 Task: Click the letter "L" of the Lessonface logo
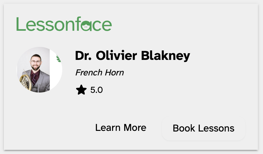coord(20,24)
